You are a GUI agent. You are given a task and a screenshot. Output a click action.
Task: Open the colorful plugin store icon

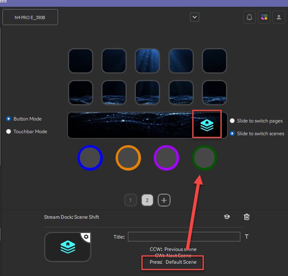pyautogui.click(x=264, y=17)
